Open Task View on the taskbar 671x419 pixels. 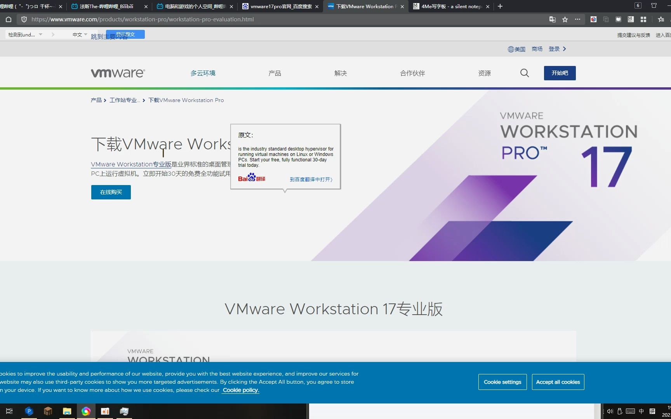pyautogui.click(x=9, y=411)
